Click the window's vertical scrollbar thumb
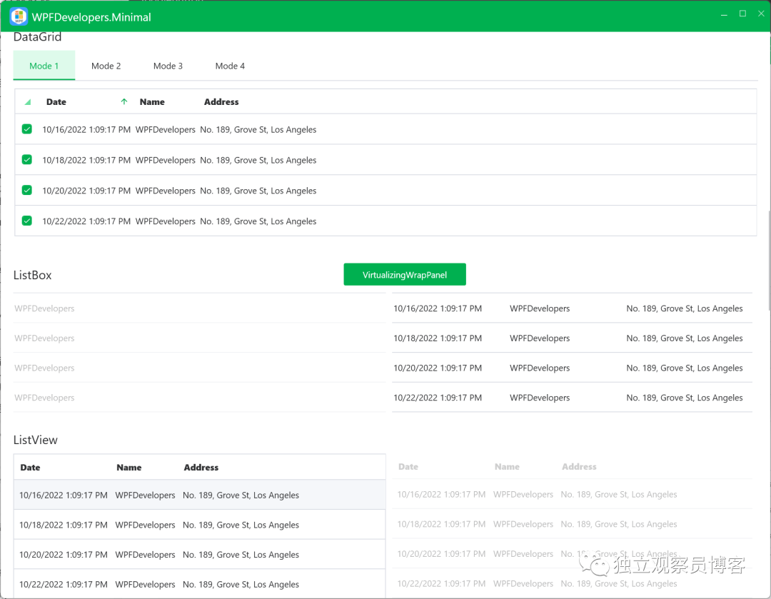The width and height of the screenshot is (771, 599). pyautogui.click(x=769, y=261)
